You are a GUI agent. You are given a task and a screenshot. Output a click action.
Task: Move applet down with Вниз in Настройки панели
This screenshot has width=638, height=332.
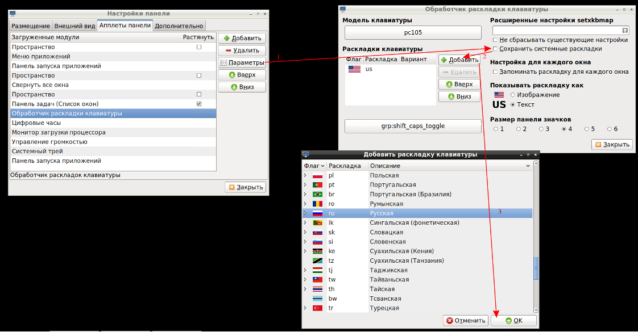tap(242, 87)
